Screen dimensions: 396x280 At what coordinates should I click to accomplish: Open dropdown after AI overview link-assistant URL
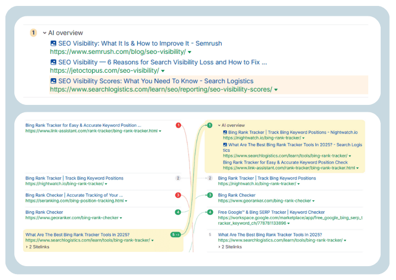click(x=357, y=168)
